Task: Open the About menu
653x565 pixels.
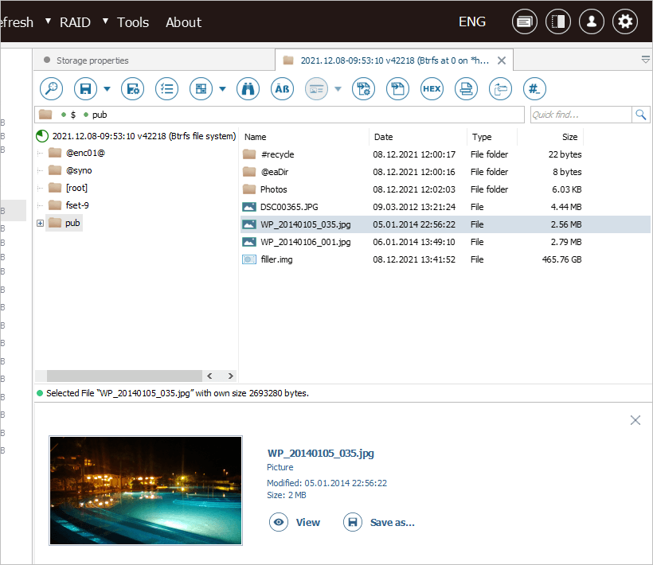Action: [183, 22]
